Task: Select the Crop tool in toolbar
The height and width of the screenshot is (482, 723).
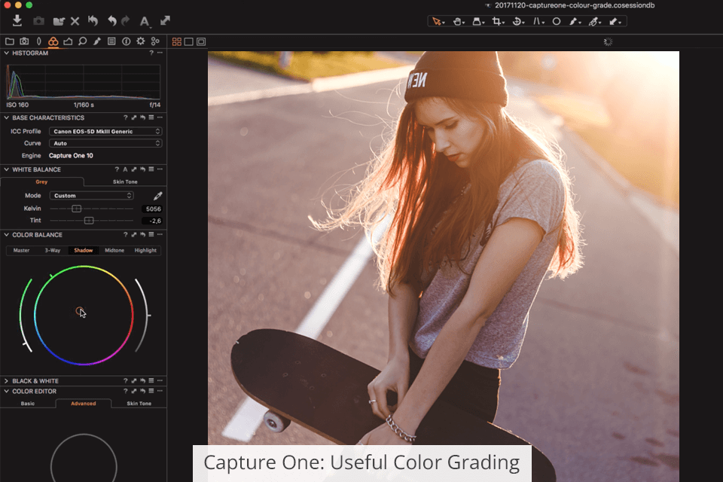Action: coord(497,22)
